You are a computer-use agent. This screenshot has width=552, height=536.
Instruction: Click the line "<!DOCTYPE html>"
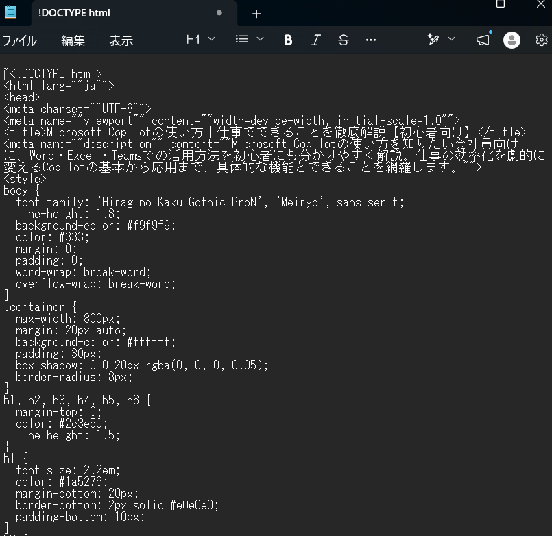(53, 74)
